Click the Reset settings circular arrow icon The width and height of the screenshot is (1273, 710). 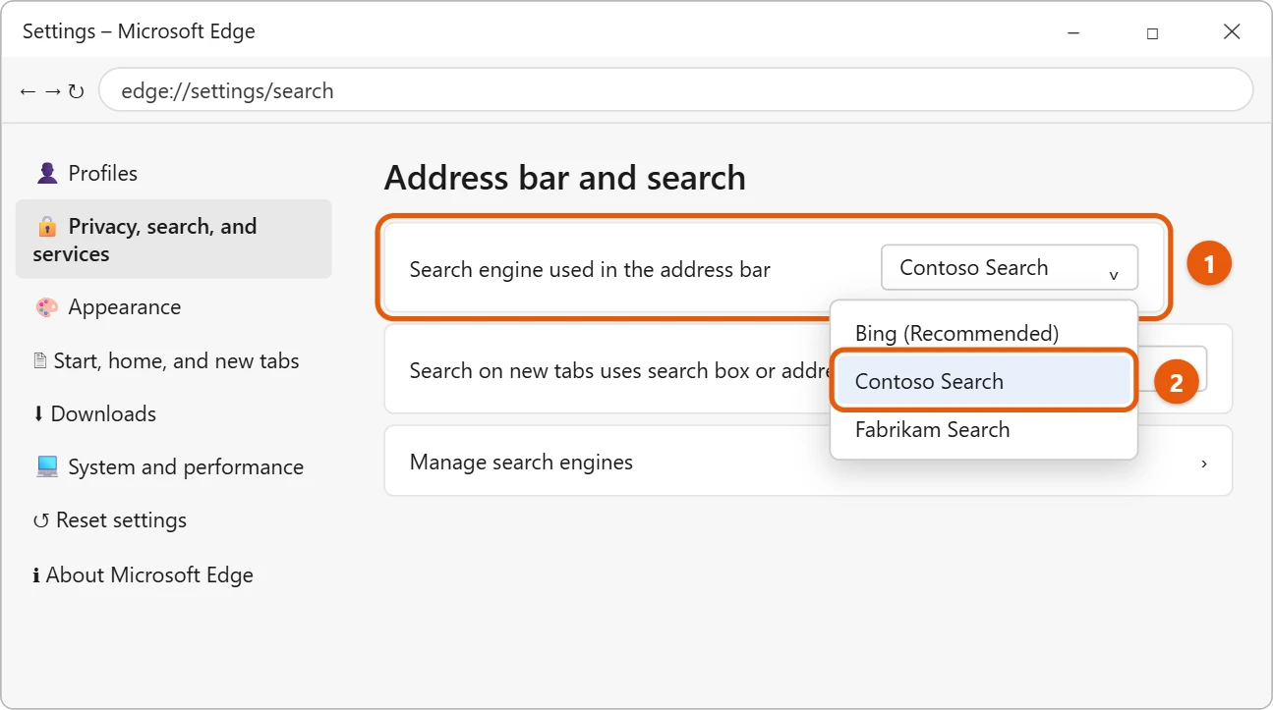click(41, 520)
